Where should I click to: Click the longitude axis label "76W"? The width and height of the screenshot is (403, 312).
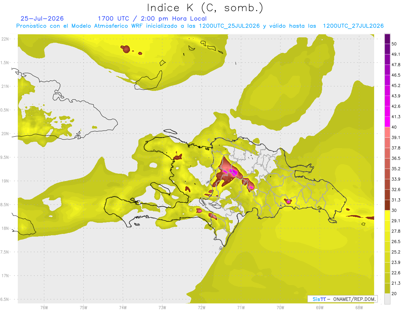[x=44, y=308]
